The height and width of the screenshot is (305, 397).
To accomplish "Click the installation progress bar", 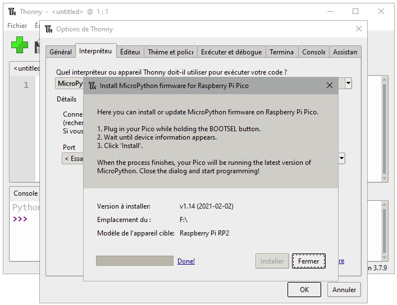I will (135, 261).
